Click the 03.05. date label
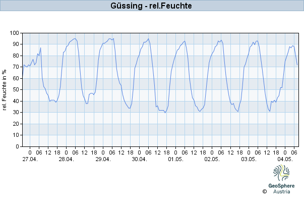The image size is (304, 202). point(249,159)
